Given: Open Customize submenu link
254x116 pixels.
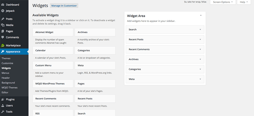Looking at the screenshot, I should point(7,63).
